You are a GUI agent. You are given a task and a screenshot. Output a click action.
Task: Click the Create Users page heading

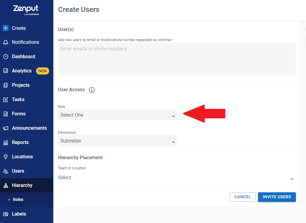[79, 10]
